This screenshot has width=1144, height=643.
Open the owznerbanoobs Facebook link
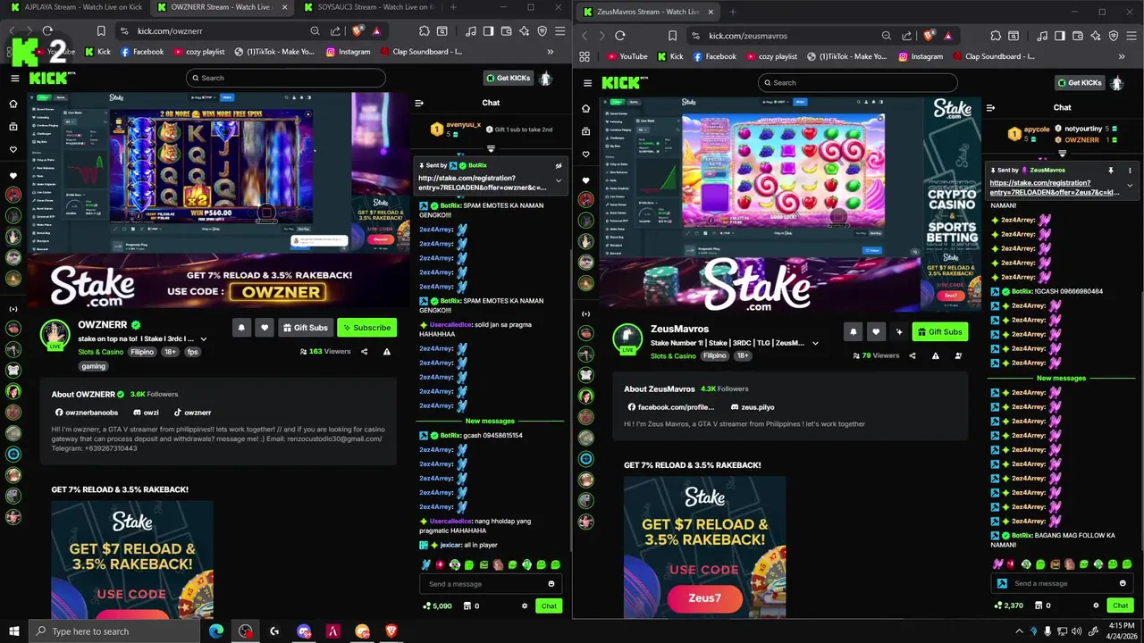tap(87, 413)
